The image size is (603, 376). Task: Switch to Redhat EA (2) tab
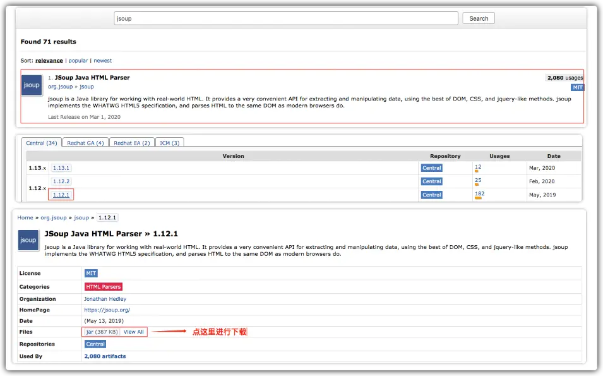131,143
